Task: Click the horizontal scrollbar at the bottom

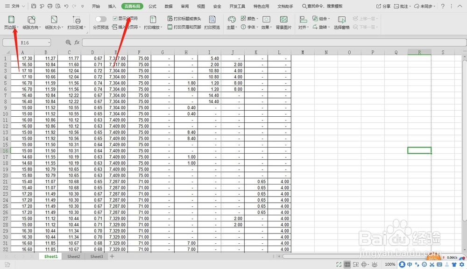Action: (354, 256)
